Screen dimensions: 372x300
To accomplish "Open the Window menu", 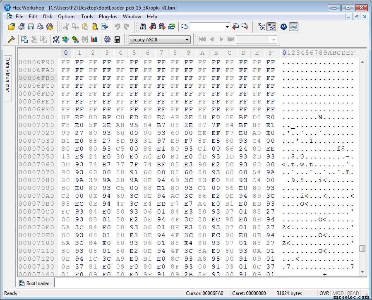I will [x=132, y=17].
